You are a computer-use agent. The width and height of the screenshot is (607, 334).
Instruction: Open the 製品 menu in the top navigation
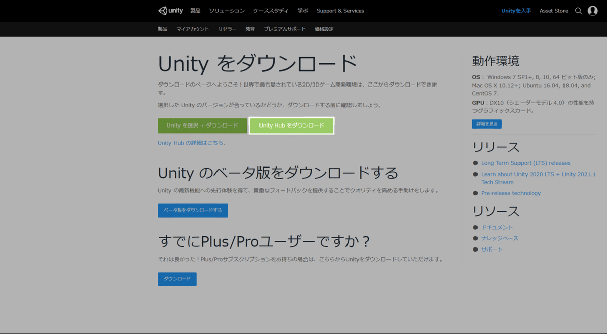[x=195, y=10]
